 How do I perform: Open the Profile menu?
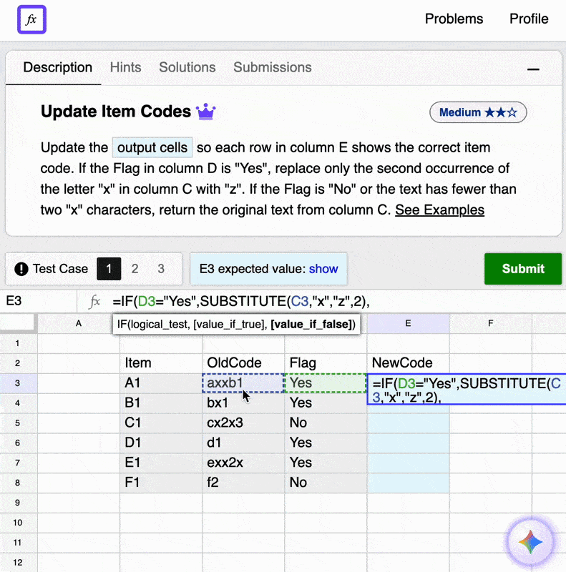tap(529, 19)
